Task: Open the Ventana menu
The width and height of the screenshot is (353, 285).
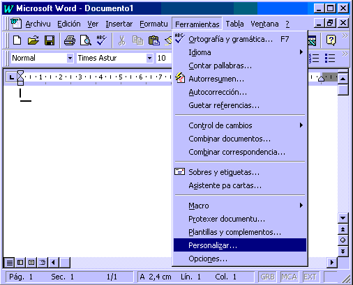Action: [x=264, y=24]
